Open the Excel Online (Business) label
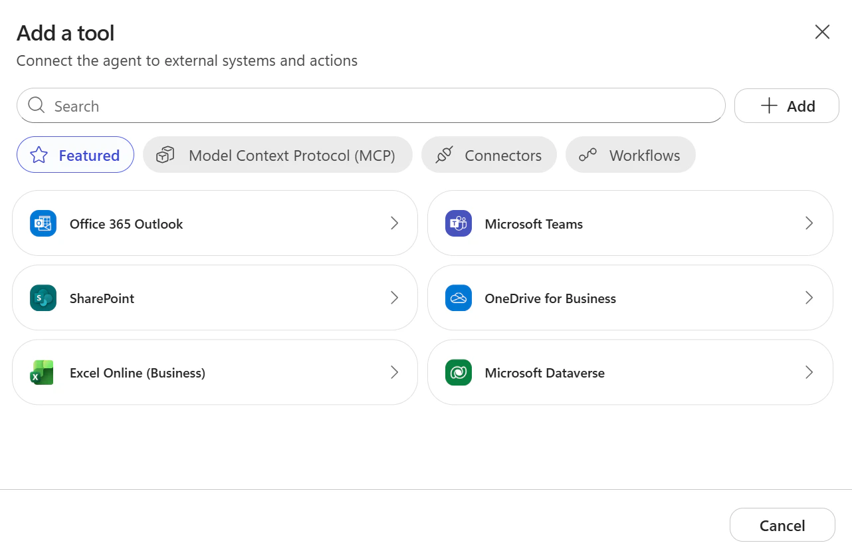The height and width of the screenshot is (549, 852). point(138,373)
